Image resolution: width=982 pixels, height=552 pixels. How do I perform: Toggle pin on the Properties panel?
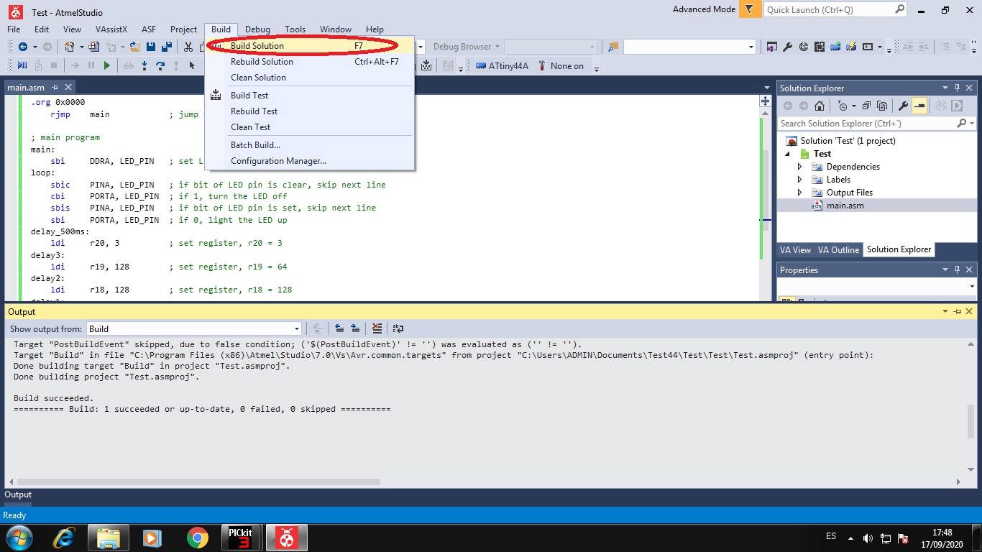coord(958,270)
